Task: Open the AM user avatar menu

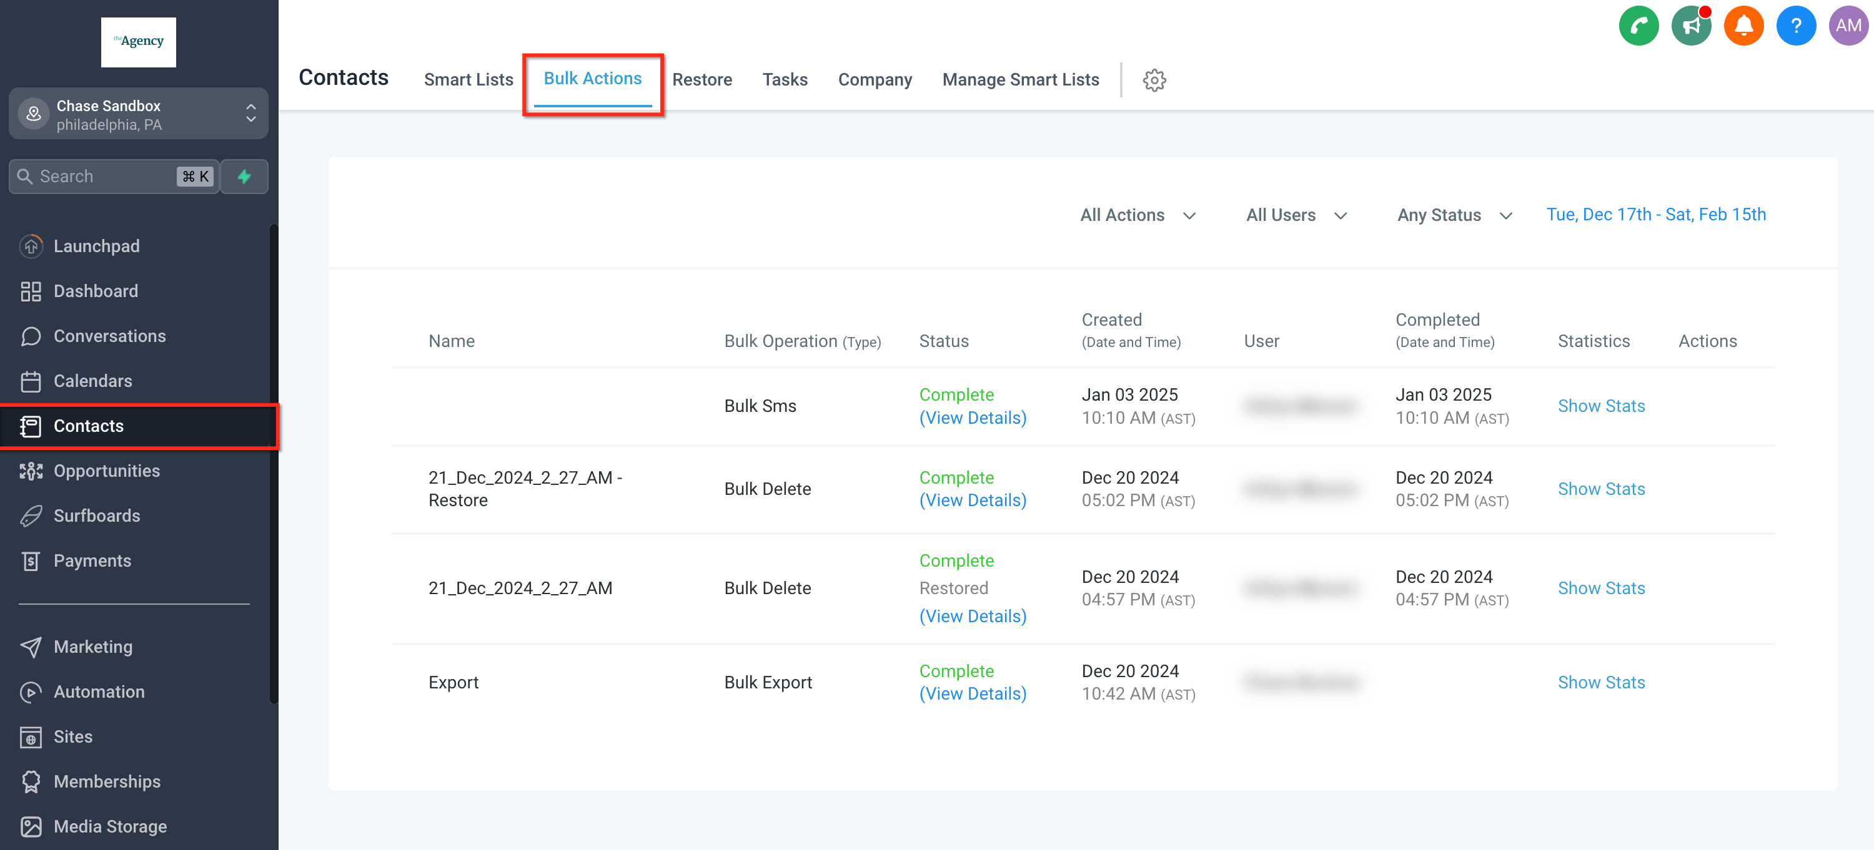Action: click(x=1847, y=26)
